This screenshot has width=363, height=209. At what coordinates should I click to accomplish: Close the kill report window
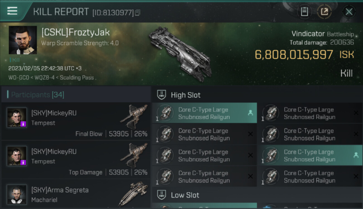349,12
